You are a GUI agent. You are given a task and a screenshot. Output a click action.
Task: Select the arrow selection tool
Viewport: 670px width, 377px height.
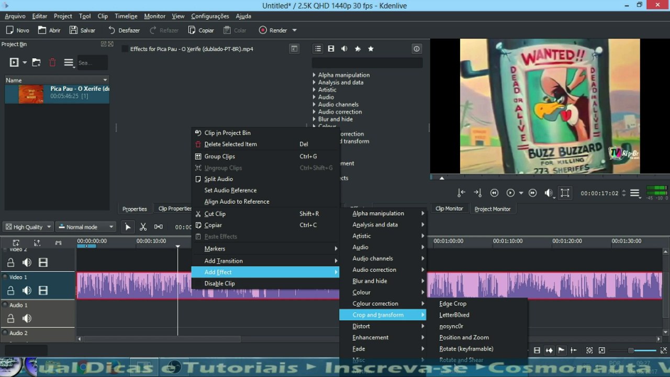tap(128, 227)
